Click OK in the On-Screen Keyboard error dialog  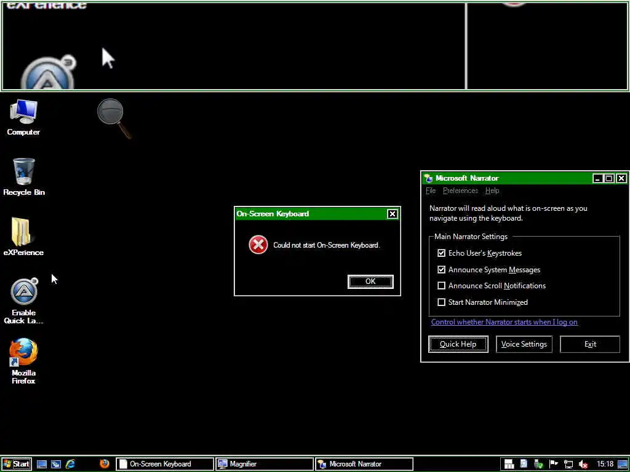point(370,281)
